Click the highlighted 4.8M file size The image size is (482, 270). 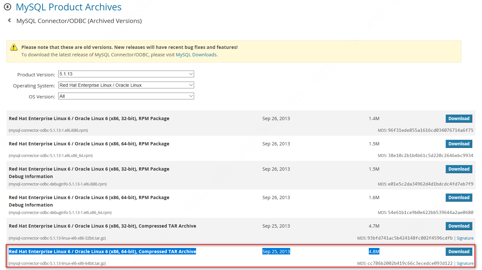coord(374,252)
